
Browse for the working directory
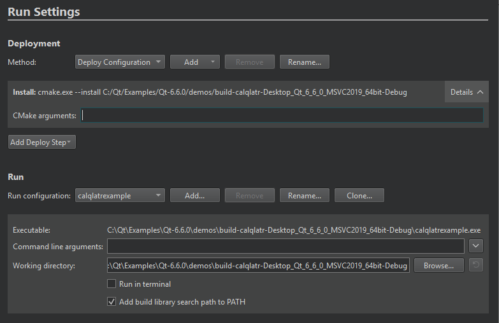point(438,265)
